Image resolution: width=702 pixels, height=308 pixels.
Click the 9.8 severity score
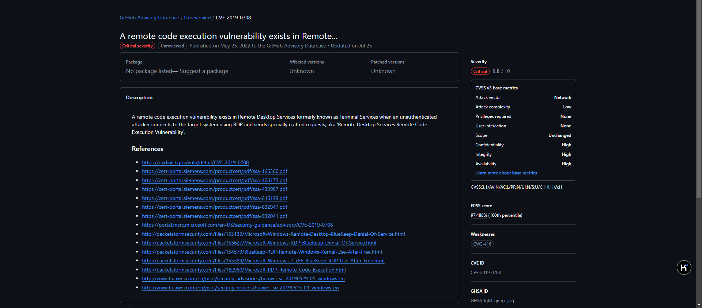pyautogui.click(x=496, y=72)
